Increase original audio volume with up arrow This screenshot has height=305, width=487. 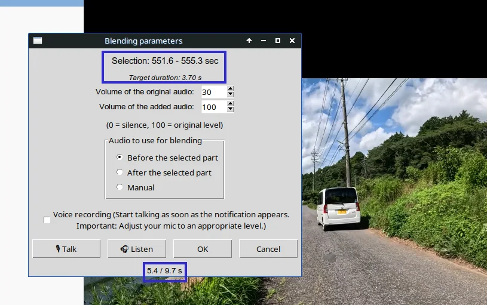(x=230, y=89)
